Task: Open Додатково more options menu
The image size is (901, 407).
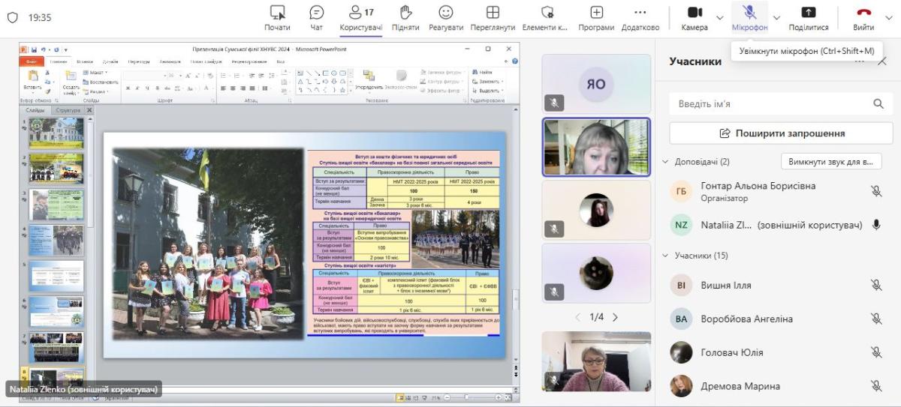Action: (x=640, y=17)
